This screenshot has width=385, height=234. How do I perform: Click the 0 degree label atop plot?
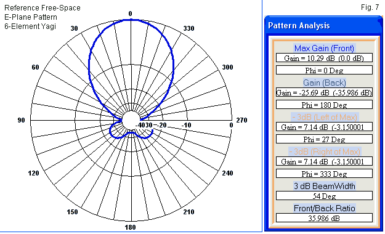point(131,14)
